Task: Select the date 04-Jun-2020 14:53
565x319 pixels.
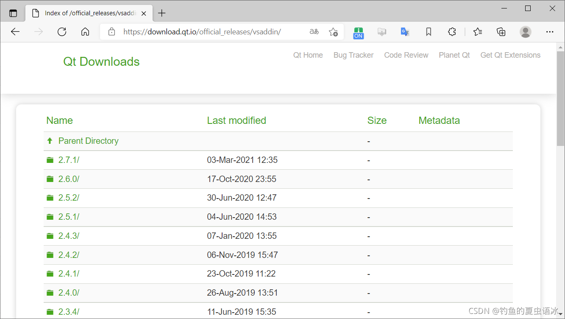Action: [x=242, y=217]
